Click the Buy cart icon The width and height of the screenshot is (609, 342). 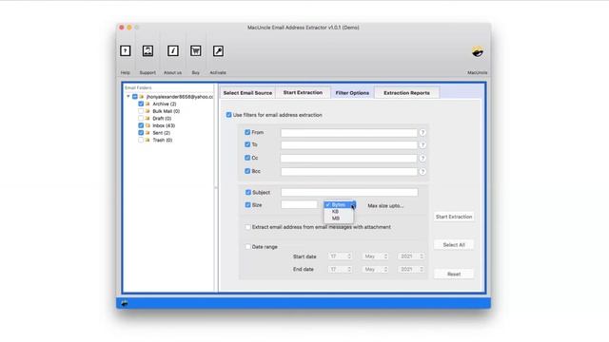(195, 50)
